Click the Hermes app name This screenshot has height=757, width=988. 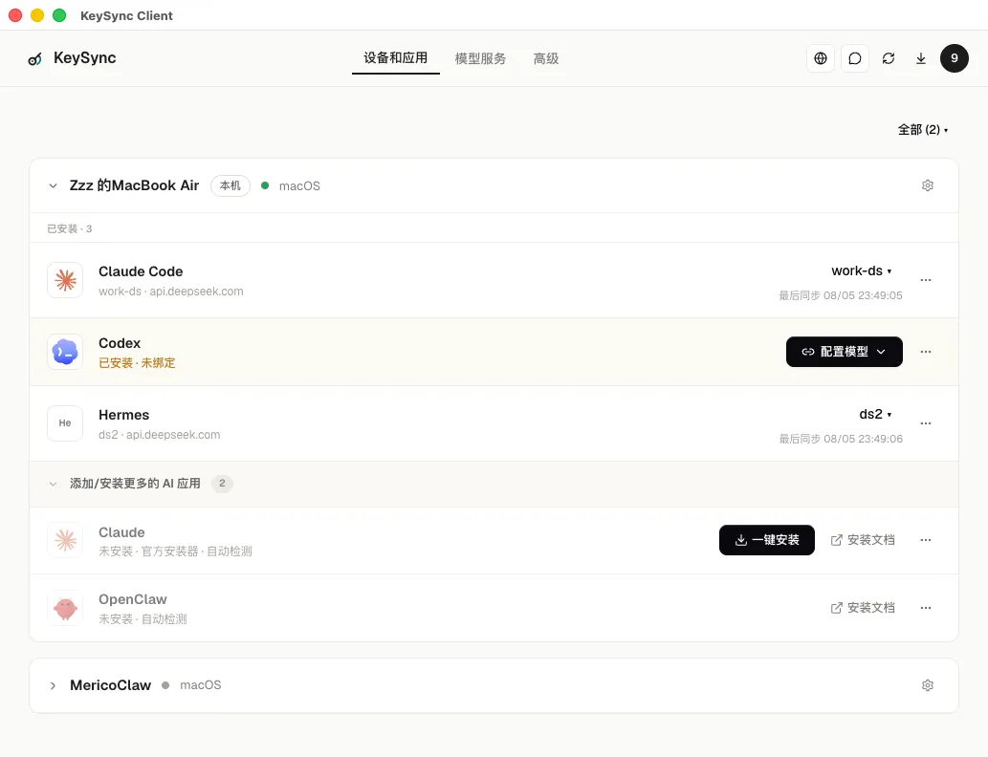click(123, 415)
